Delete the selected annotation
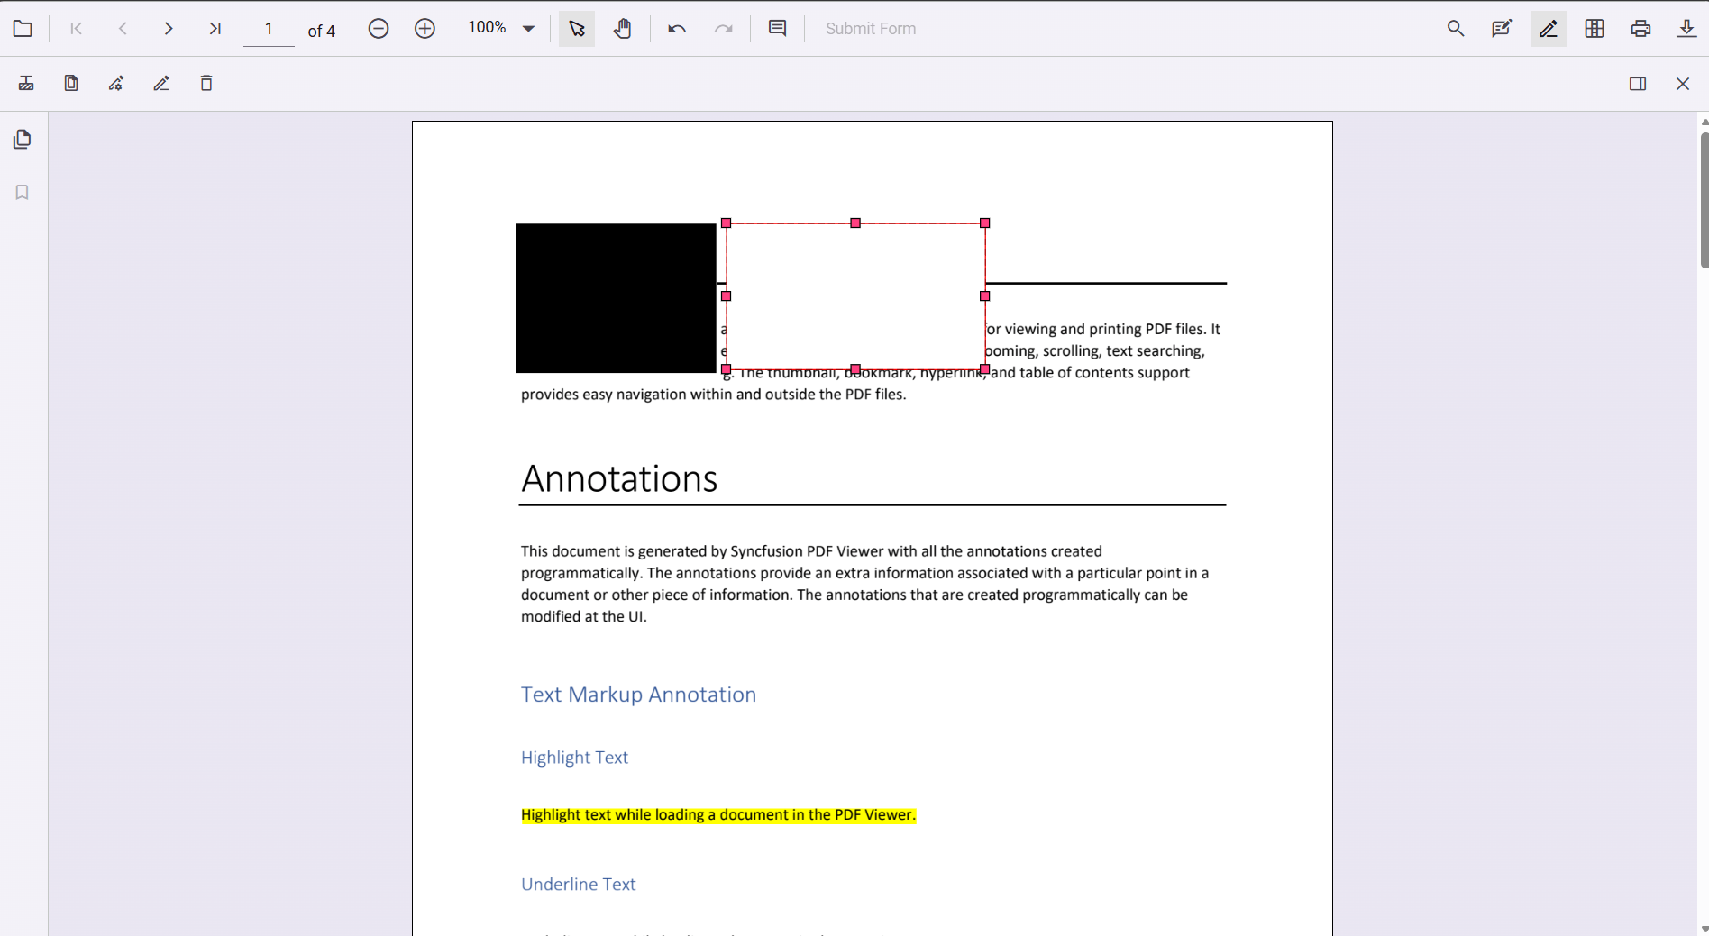This screenshot has width=1709, height=936. click(206, 83)
